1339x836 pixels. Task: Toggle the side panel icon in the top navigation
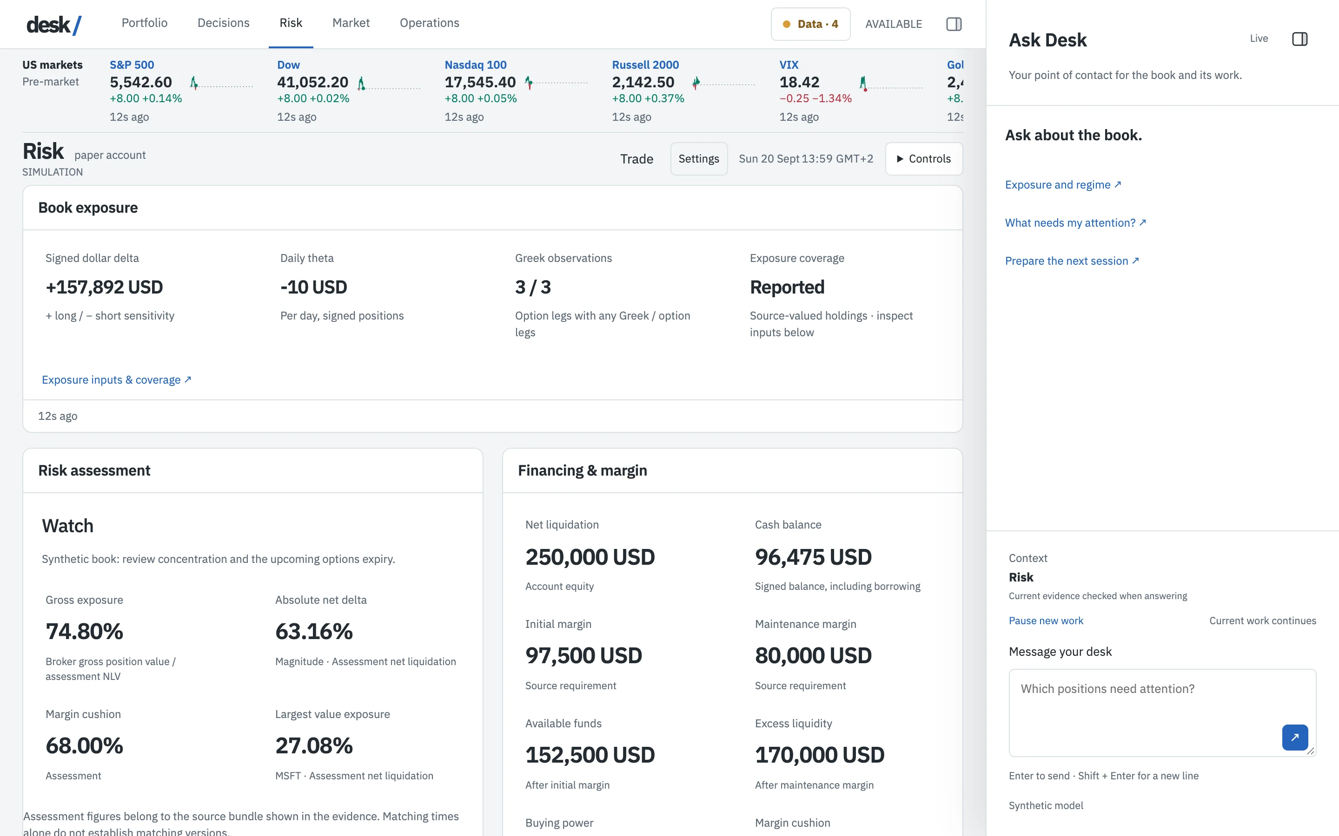click(954, 24)
